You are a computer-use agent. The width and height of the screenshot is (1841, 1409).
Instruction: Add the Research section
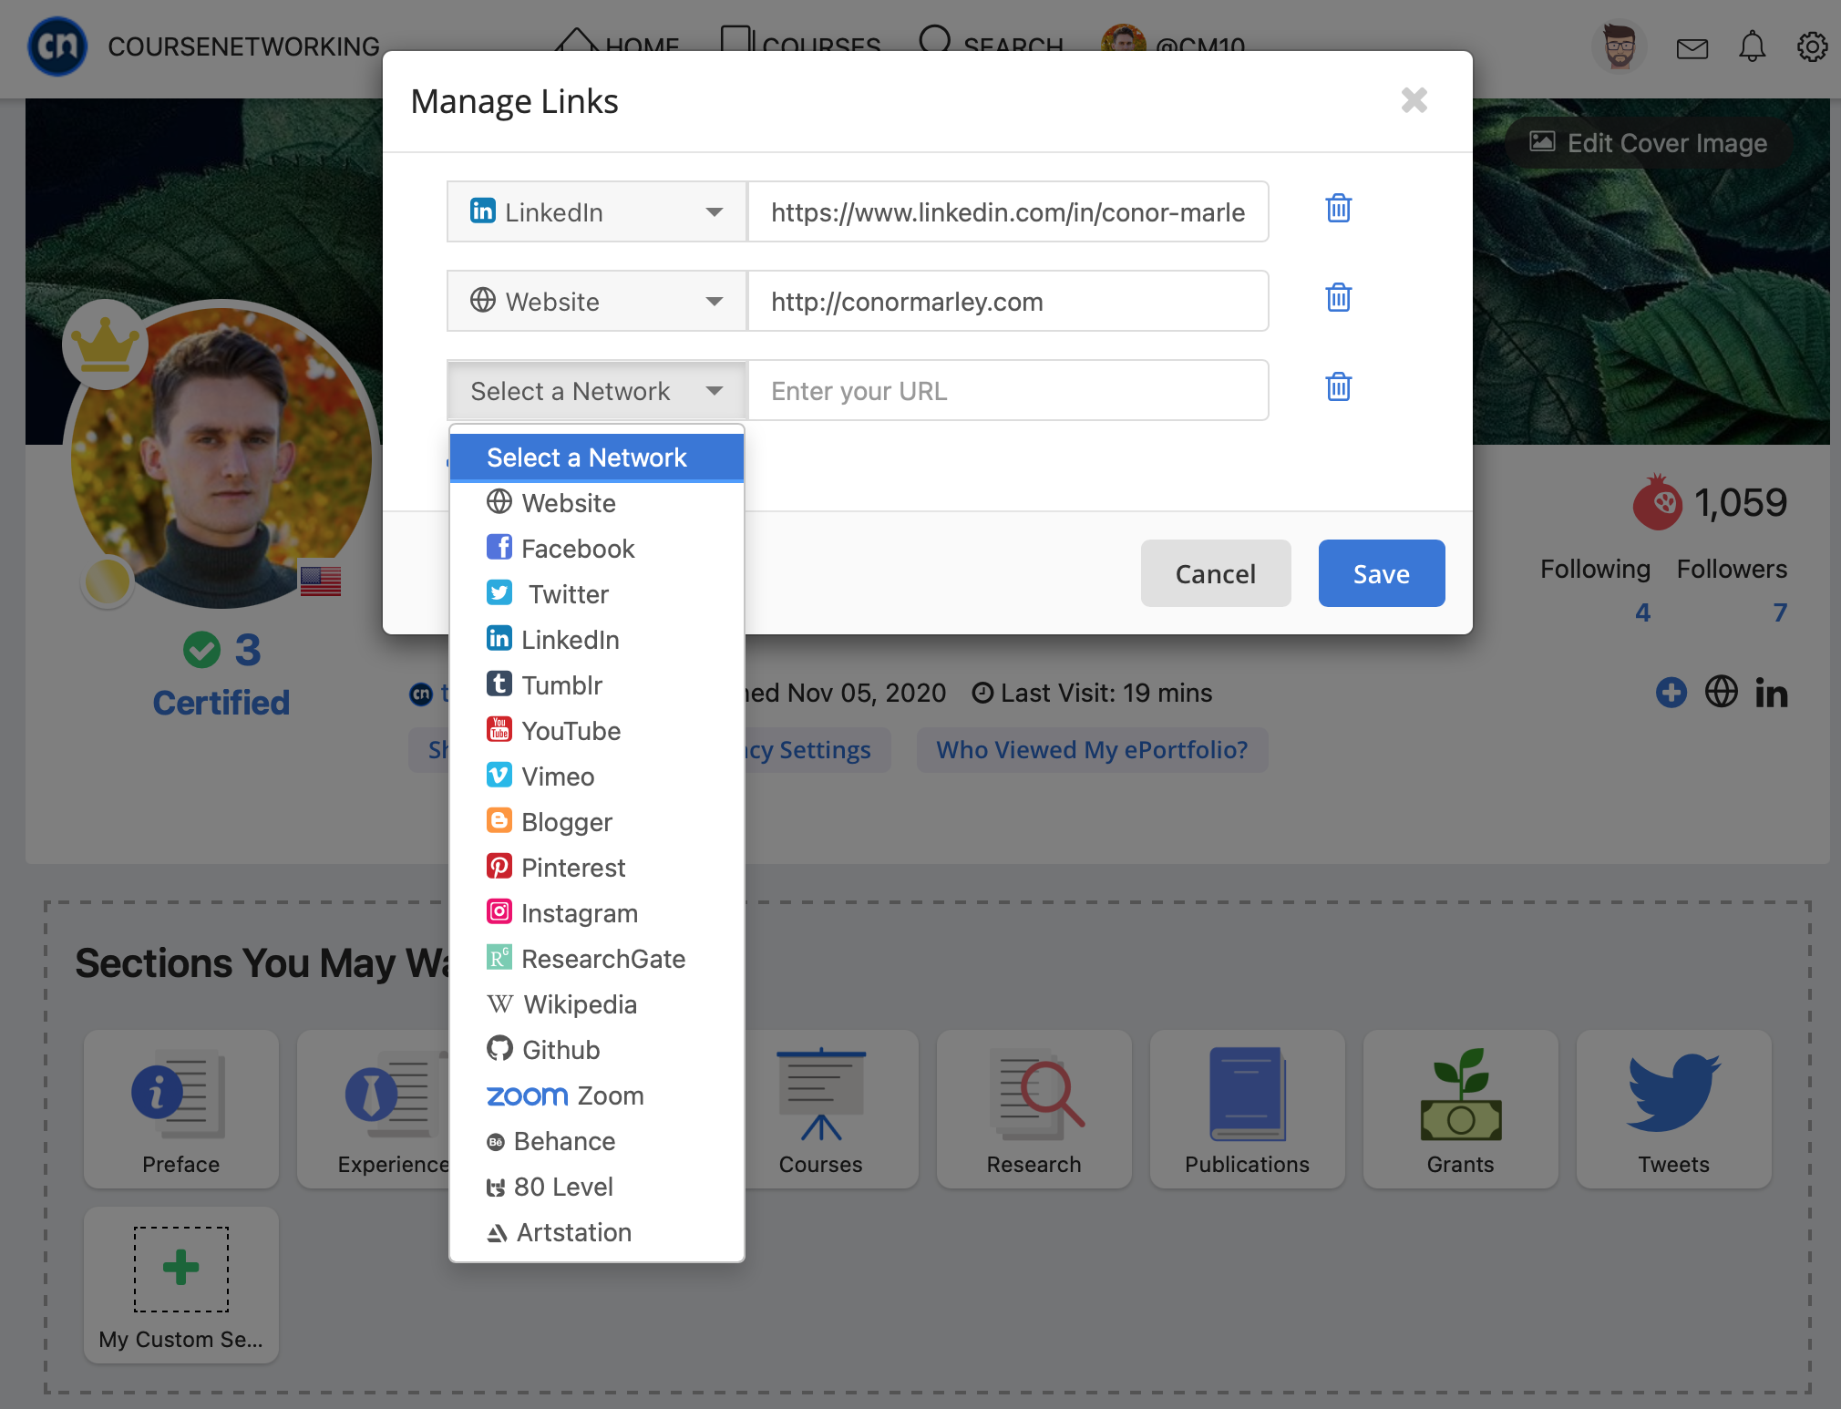[x=1034, y=1109]
